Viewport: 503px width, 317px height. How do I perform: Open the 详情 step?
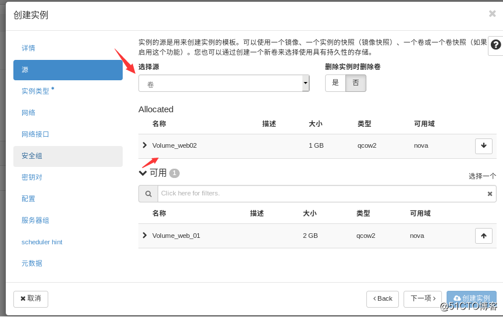click(x=28, y=48)
